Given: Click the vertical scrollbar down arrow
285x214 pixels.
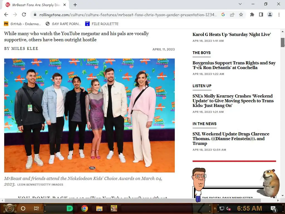Looking at the screenshot, I should pos(283,196).
